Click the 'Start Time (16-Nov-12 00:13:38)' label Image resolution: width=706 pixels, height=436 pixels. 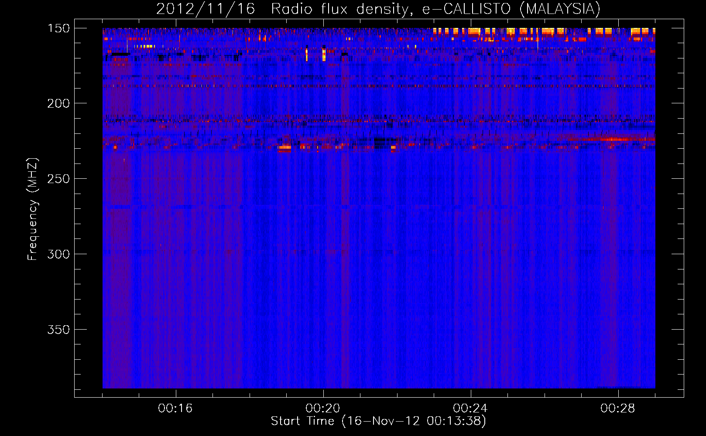click(x=378, y=421)
